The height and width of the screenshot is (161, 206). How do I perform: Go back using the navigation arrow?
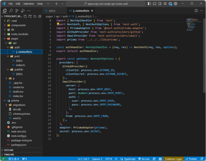[57, 4]
